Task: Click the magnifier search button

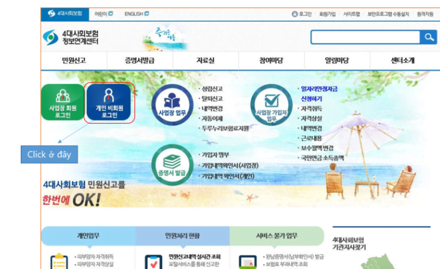Action: pyautogui.click(x=428, y=37)
